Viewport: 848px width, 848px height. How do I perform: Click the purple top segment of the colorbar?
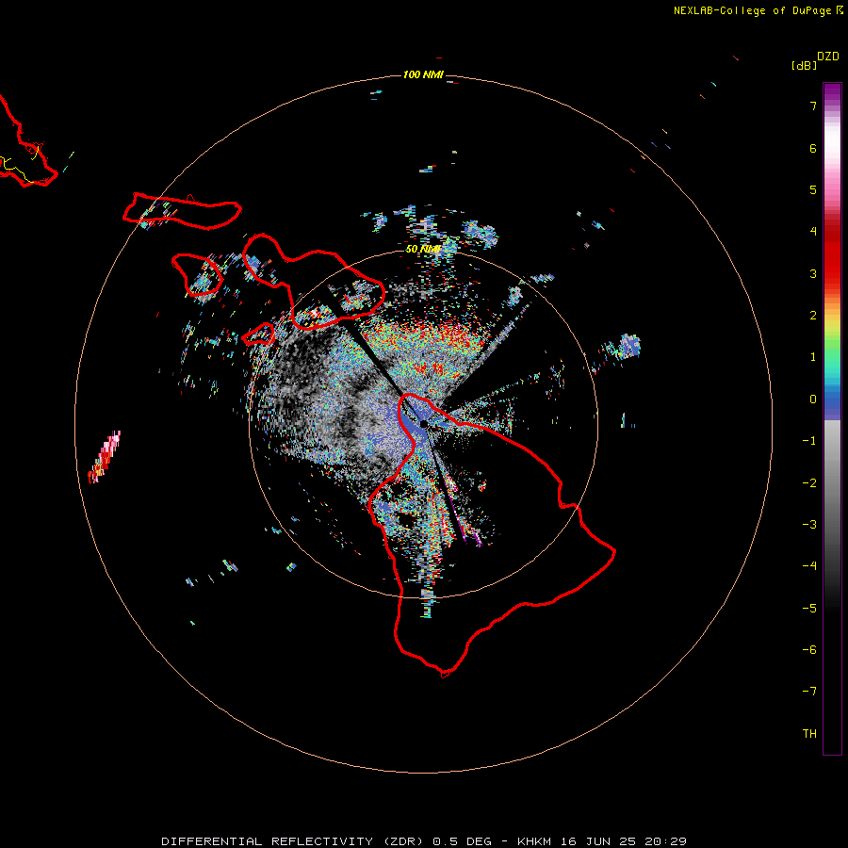(832, 92)
